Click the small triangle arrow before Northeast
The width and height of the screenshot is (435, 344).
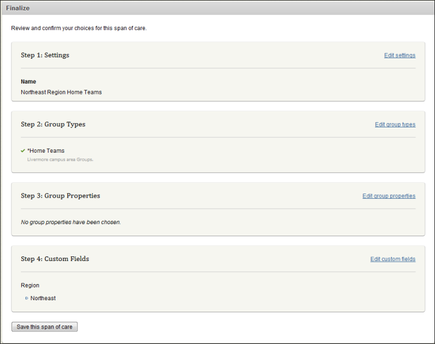click(27, 298)
